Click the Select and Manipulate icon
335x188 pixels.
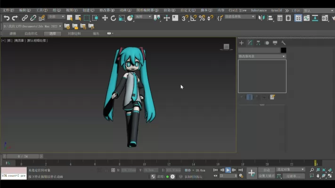tap(167, 18)
